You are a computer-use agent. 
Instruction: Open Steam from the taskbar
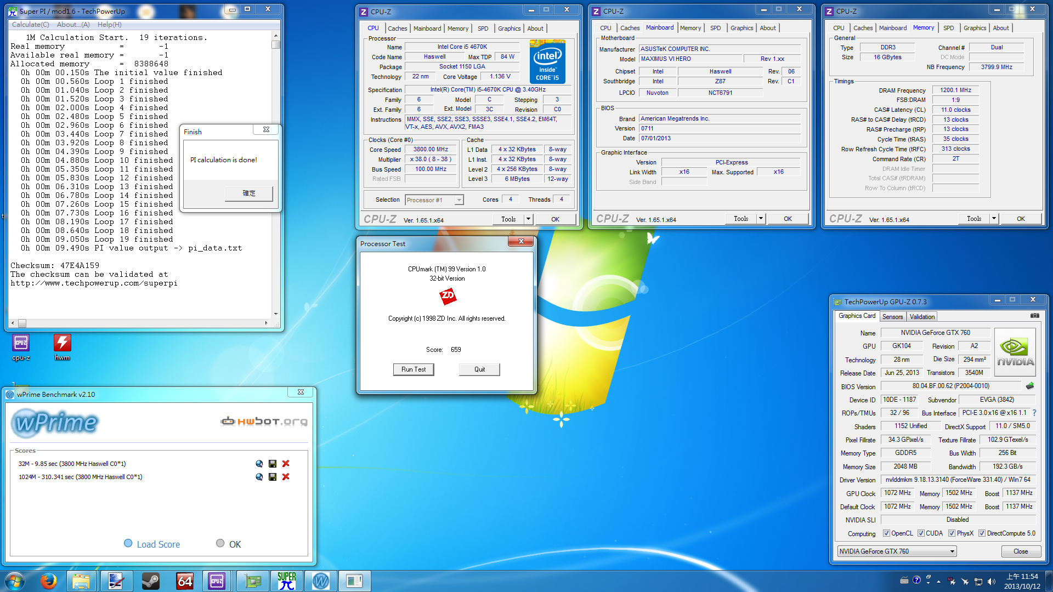(150, 581)
